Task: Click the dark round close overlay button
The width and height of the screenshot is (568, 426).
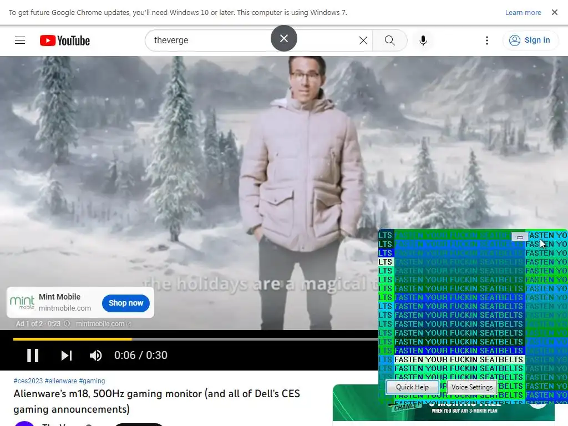Action: (284, 38)
